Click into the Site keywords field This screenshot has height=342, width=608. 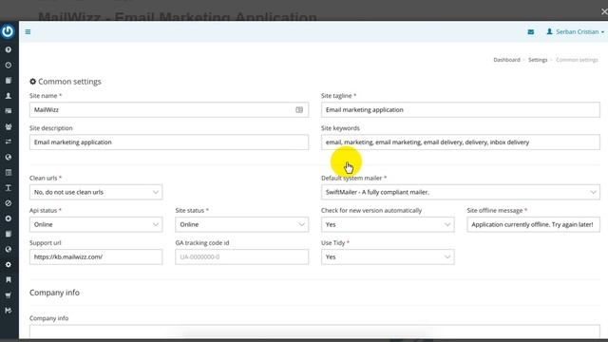[460, 142]
